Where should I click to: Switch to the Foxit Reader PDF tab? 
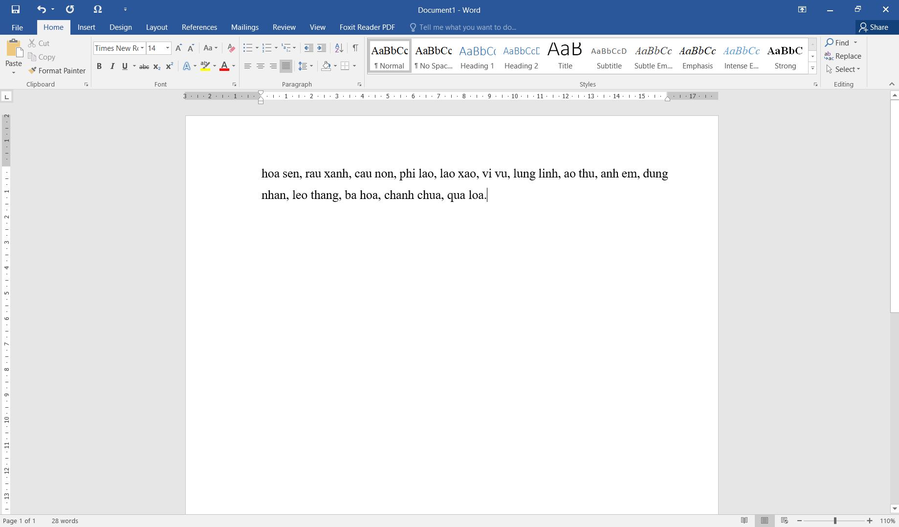tap(367, 27)
